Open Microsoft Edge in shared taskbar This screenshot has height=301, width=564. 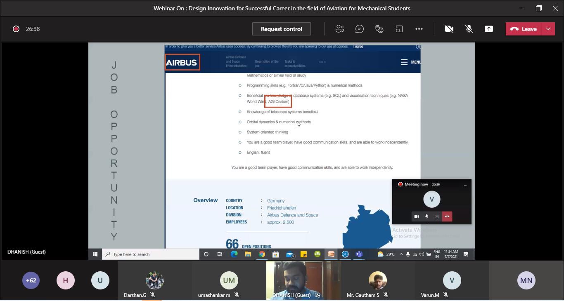[234, 254]
